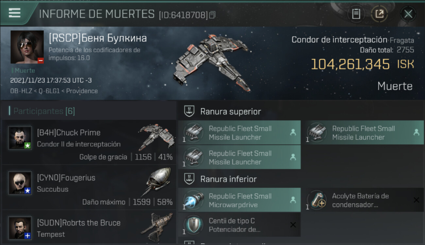Share the kill report externally
425x245 pixels.
click(379, 14)
